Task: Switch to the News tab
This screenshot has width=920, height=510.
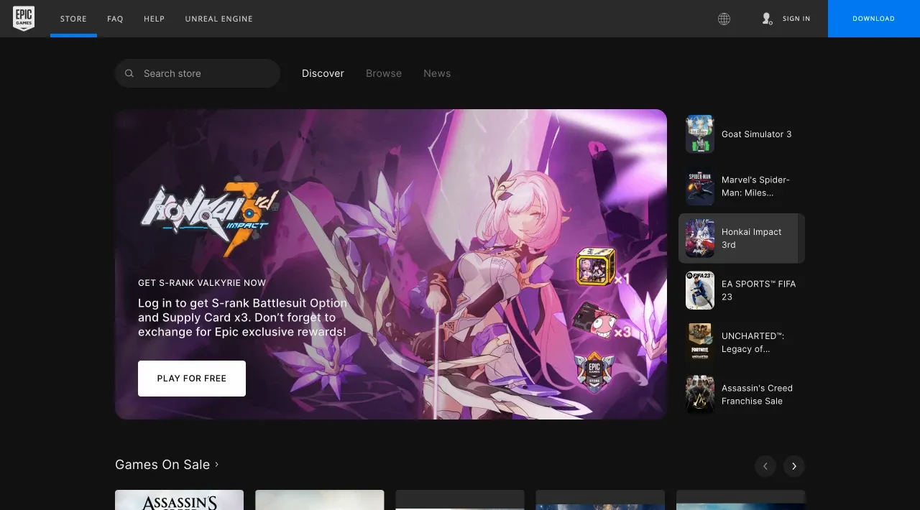Action: pos(437,73)
